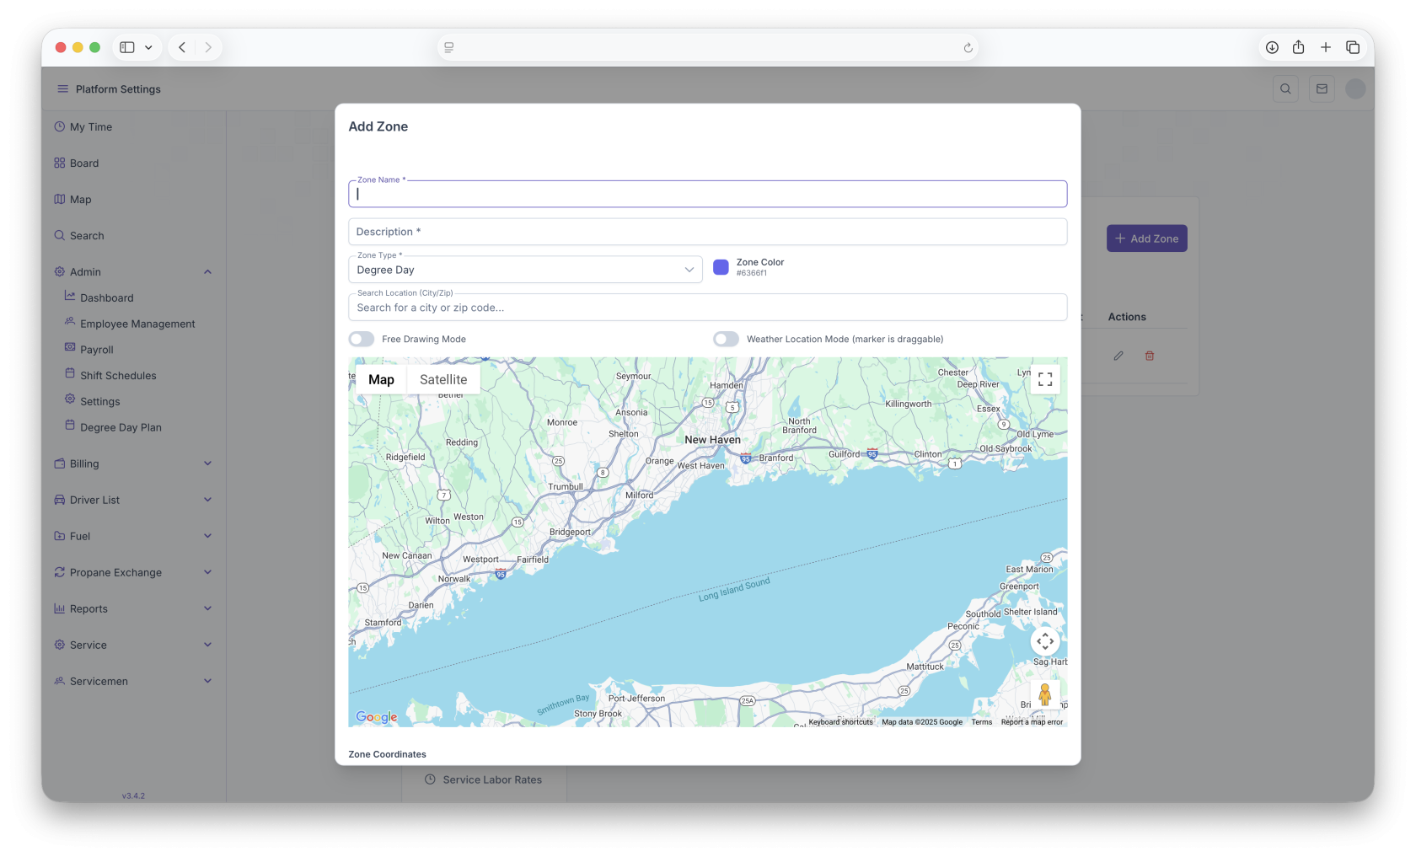This screenshot has width=1416, height=857.
Task: Open the mail inbox icon in header
Action: tap(1321, 88)
